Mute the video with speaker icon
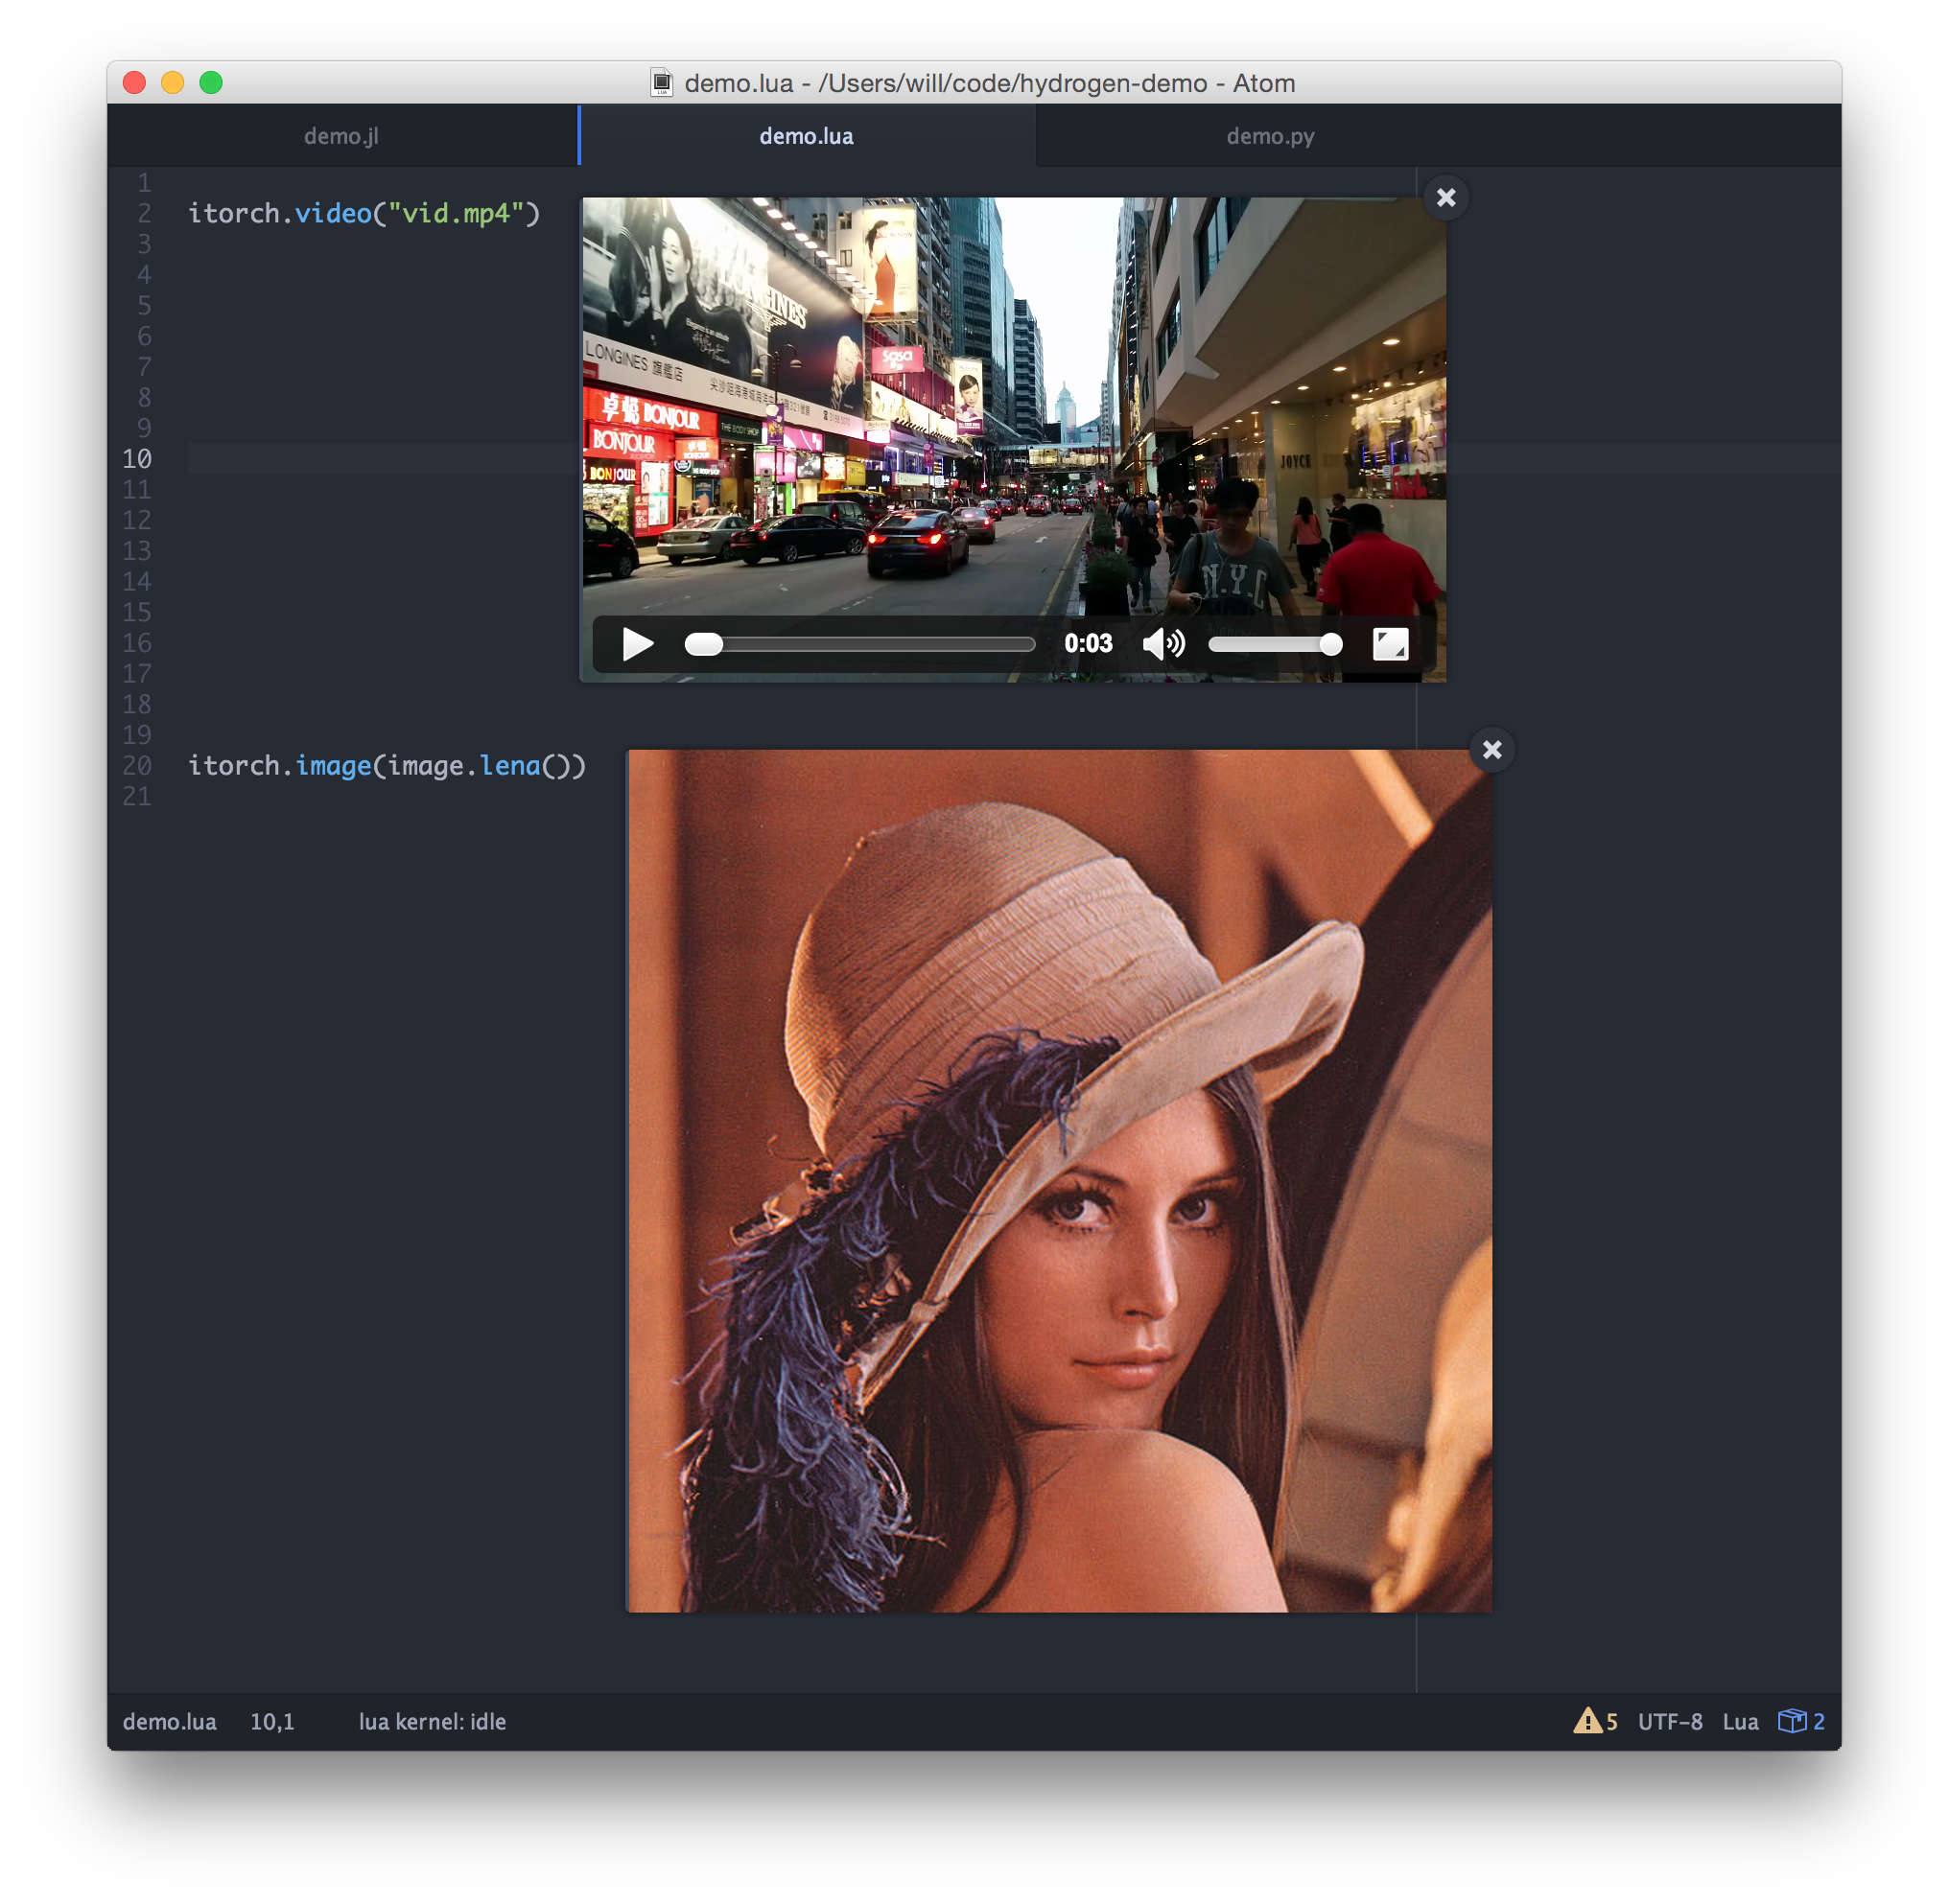 point(1162,644)
